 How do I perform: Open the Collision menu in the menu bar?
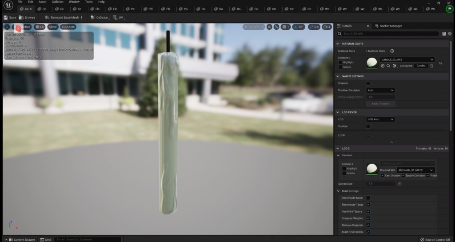click(x=57, y=2)
